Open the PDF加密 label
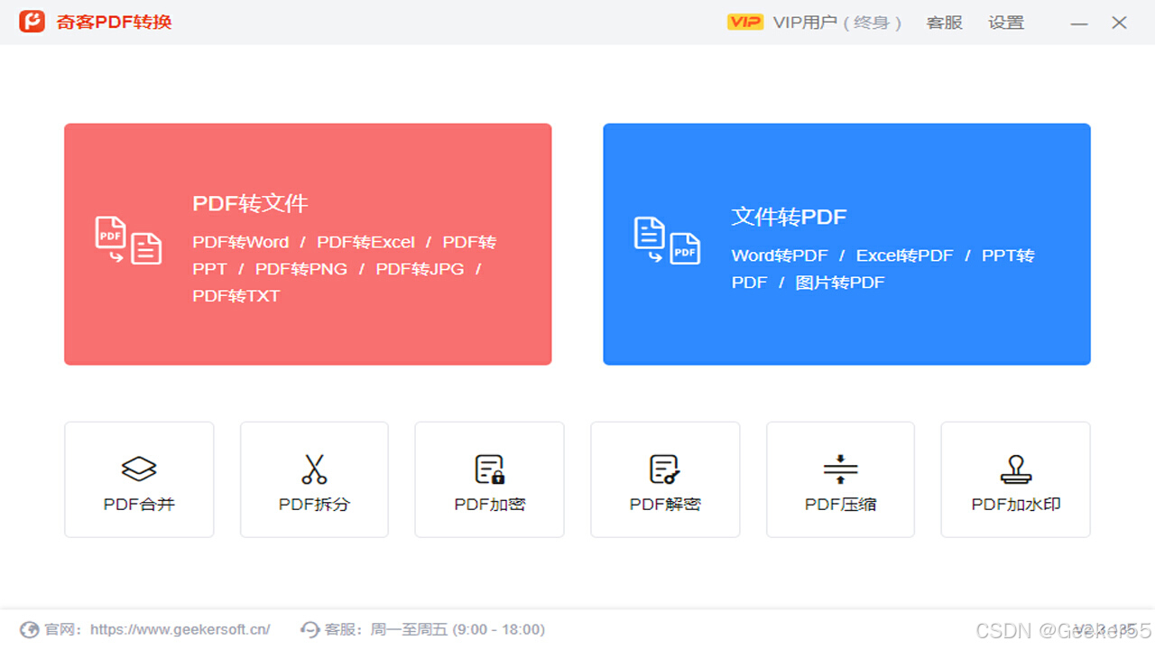 point(489,505)
